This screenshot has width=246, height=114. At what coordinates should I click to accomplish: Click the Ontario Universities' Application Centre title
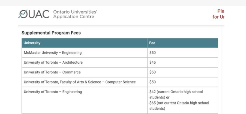(75, 14)
